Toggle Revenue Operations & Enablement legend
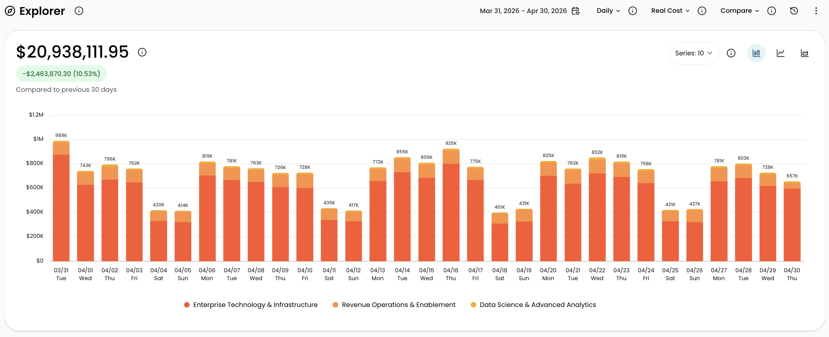This screenshot has height=337, width=829. [394, 305]
